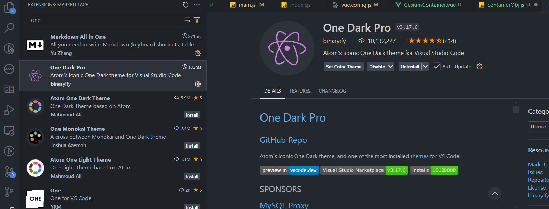The width and height of the screenshot is (549, 209).
Task: Open the circular git-branch activity bar icon
Action: (9, 151)
